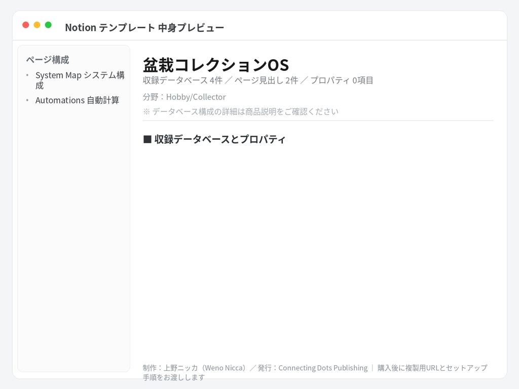Click the ページ構成 sidebar heading
Screen dimensions: 519x389
(x=48, y=60)
